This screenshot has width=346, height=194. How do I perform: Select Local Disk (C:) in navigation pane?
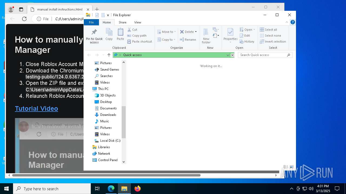[x=107, y=141]
